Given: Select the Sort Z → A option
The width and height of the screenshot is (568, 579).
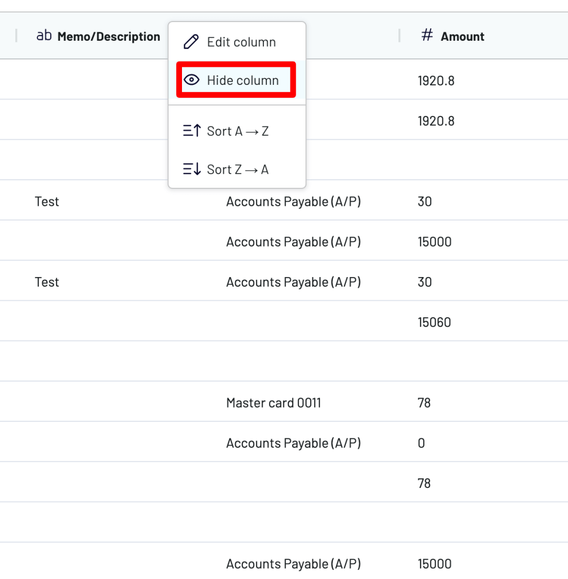Looking at the screenshot, I should (x=237, y=169).
